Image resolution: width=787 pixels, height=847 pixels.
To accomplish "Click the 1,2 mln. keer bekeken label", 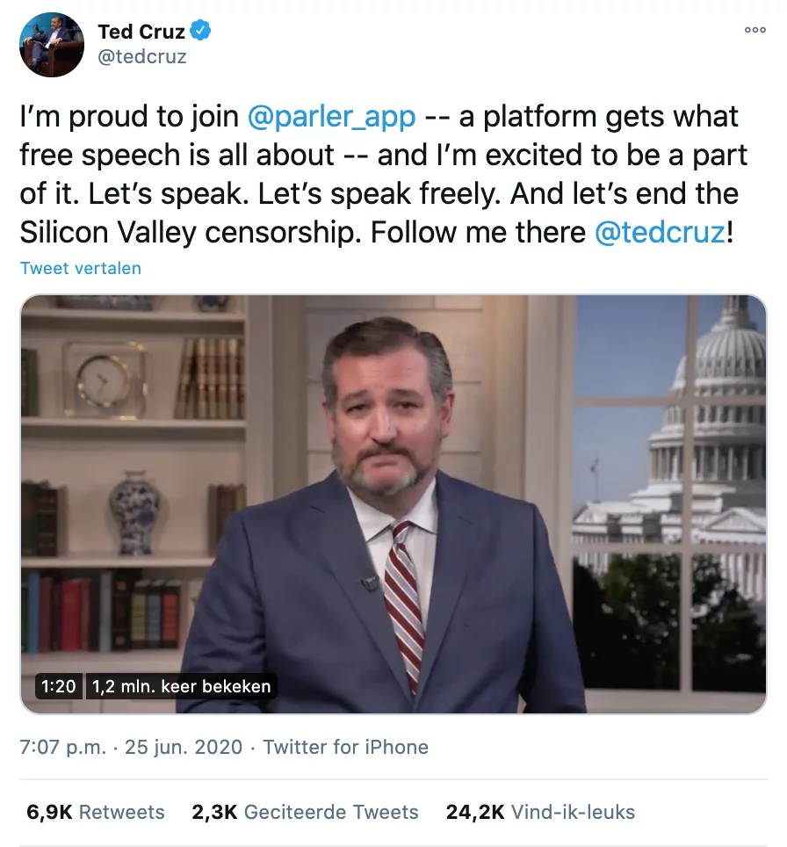I will pos(182,685).
